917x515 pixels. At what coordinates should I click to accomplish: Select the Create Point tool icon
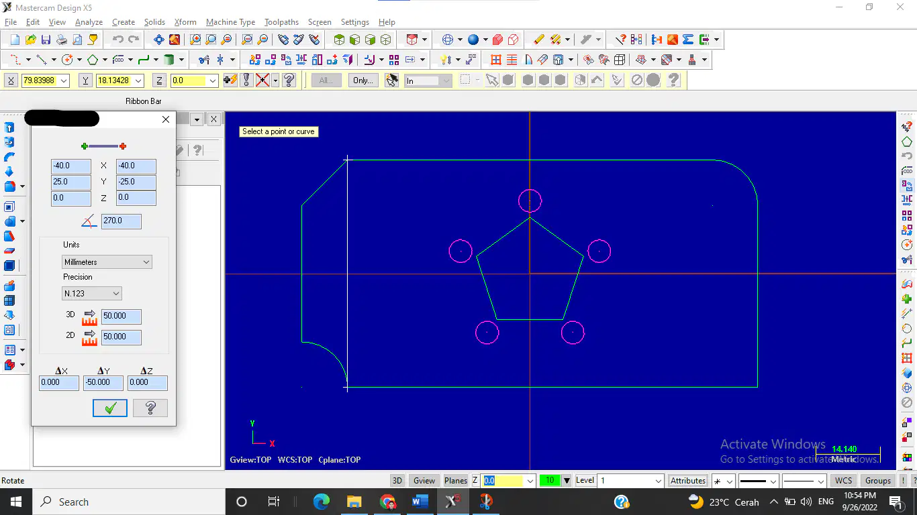[x=15, y=60]
